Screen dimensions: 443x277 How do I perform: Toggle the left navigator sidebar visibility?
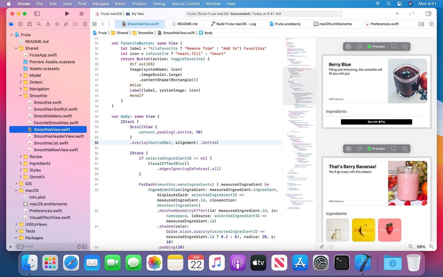[37, 13]
